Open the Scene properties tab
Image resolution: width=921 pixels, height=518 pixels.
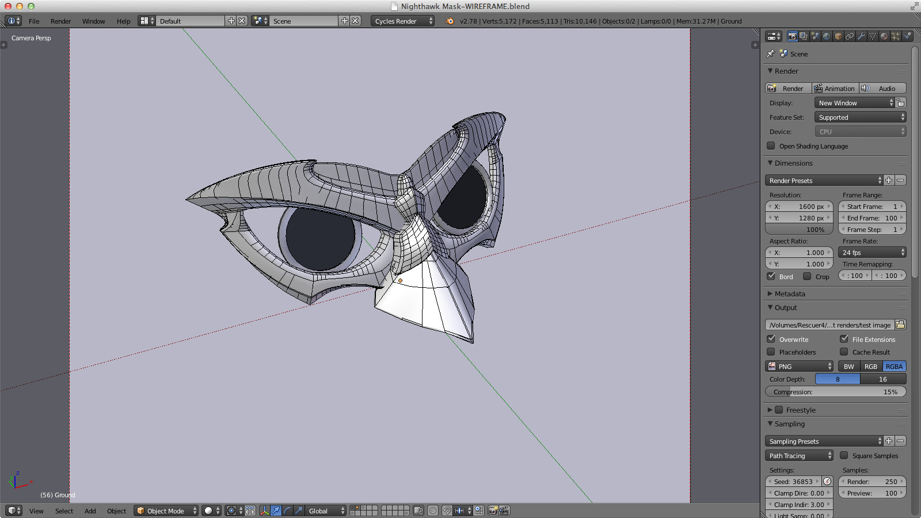tap(816, 36)
